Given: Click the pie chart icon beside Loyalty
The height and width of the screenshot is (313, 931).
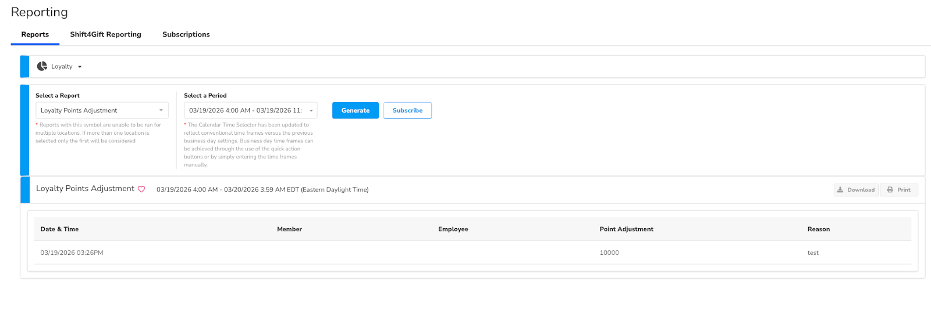Looking at the screenshot, I should pyautogui.click(x=42, y=66).
